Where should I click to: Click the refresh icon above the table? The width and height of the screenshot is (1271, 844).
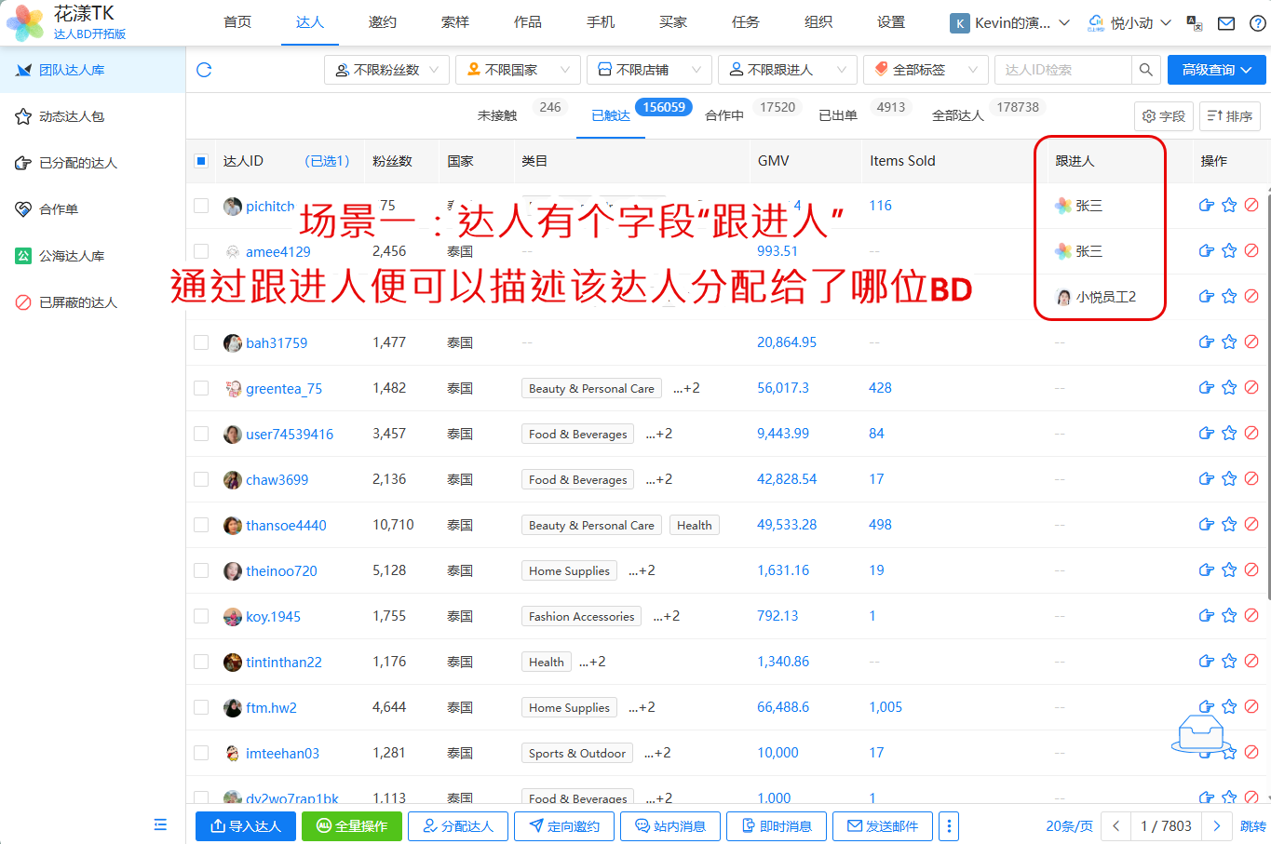pos(205,70)
